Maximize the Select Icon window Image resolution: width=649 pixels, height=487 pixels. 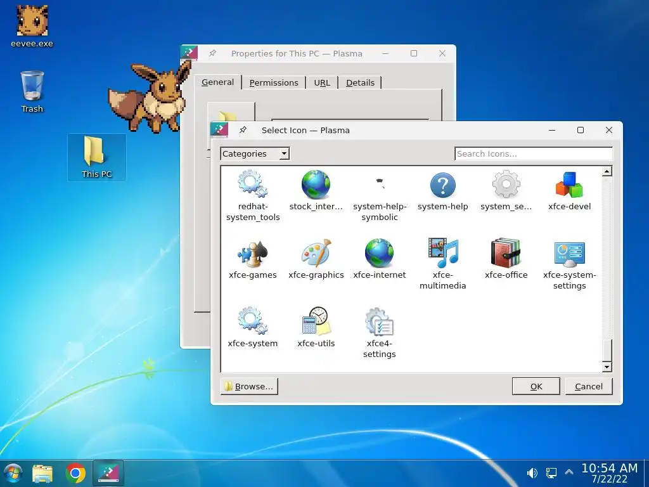[x=581, y=130]
